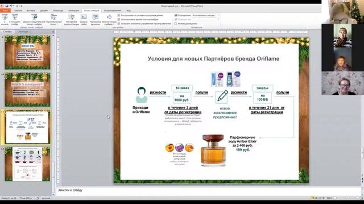Select slide 9 thumbnail
Image resolution: width=364 pixels, height=204 pixels.
(x=27, y=52)
